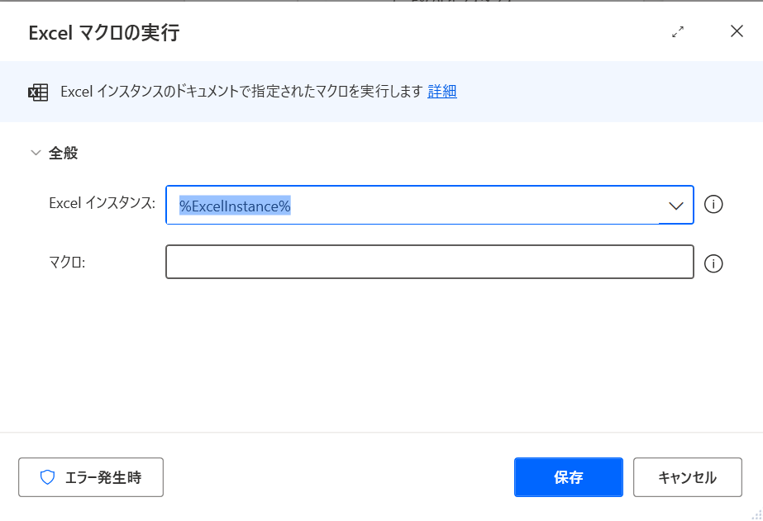Click into the マクロ text field
This screenshot has height=521, width=763.
click(x=428, y=263)
